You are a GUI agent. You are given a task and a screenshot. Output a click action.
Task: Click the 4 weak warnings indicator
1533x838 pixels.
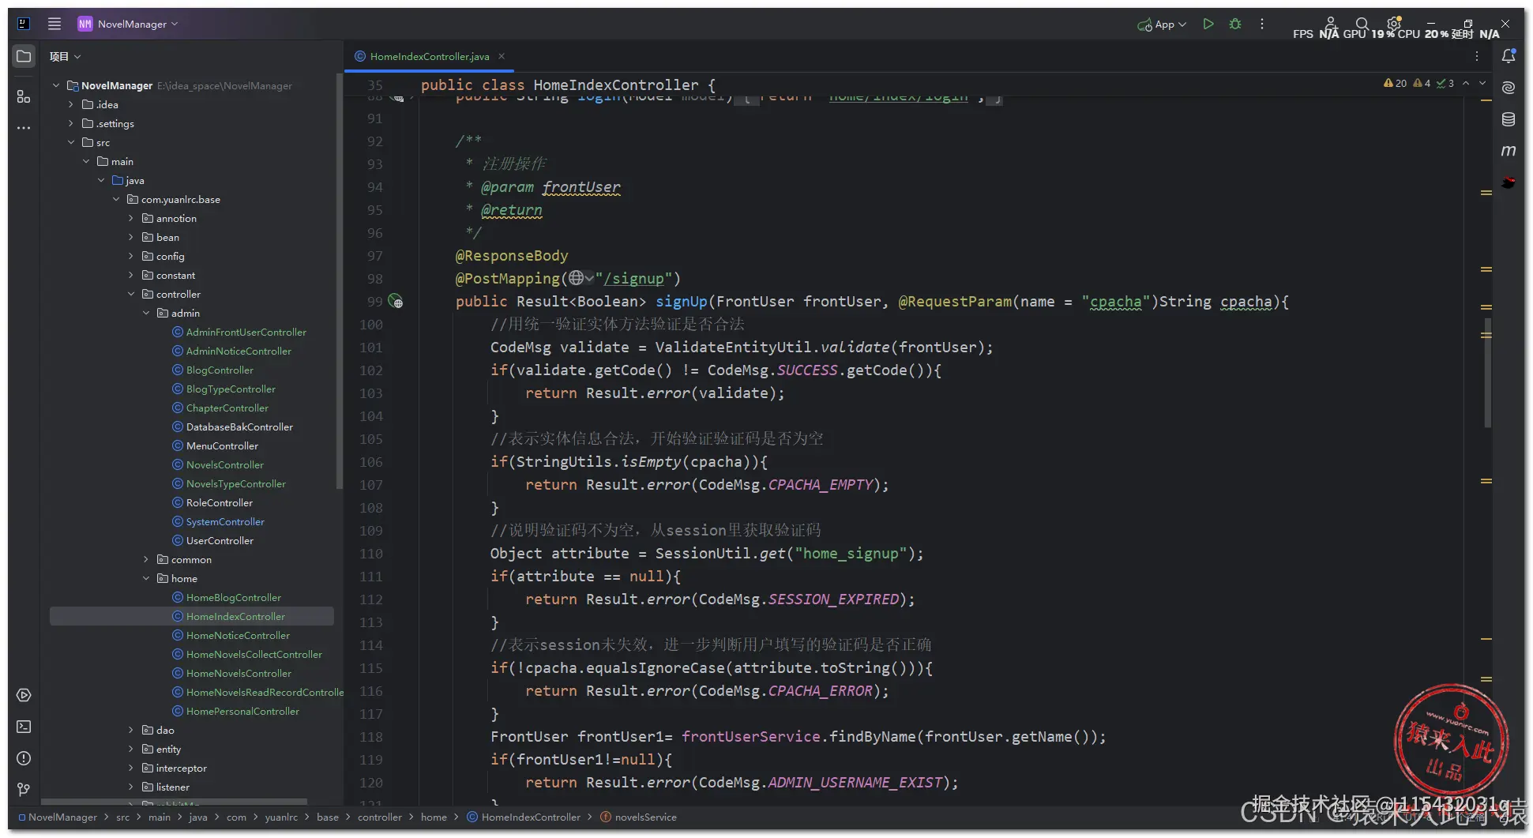[x=1422, y=83]
